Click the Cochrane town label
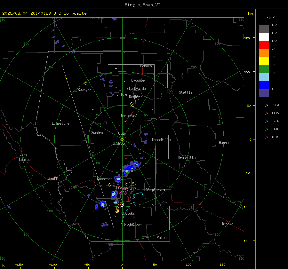 click(105, 179)
